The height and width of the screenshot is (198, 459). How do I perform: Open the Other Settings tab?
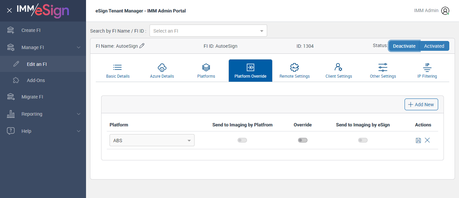(383, 71)
